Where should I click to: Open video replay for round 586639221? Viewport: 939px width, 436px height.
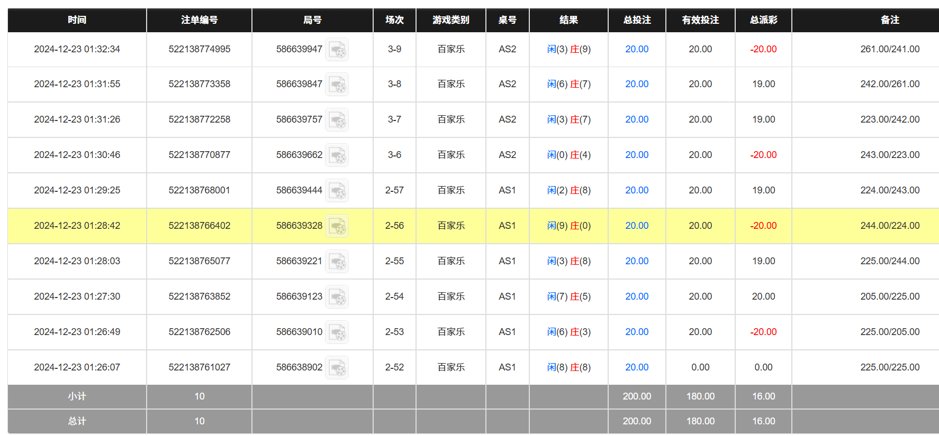[337, 262]
